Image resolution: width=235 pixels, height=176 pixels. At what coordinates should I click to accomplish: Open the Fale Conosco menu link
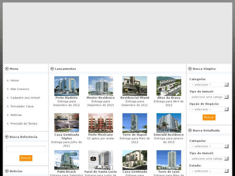point(20,89)
